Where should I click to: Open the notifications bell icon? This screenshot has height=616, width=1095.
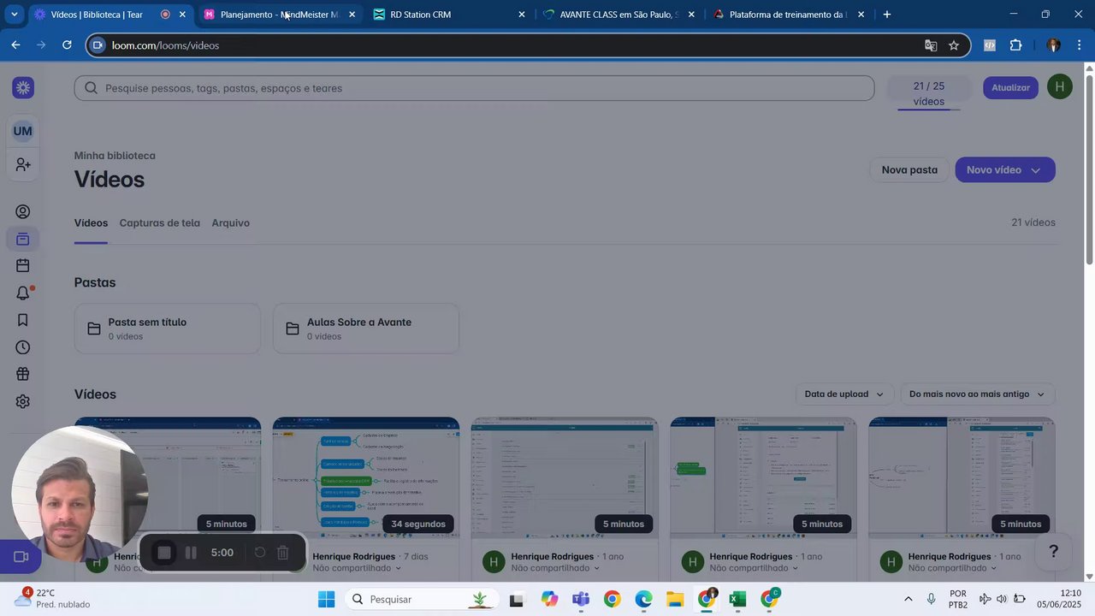(x=23, y=293)
